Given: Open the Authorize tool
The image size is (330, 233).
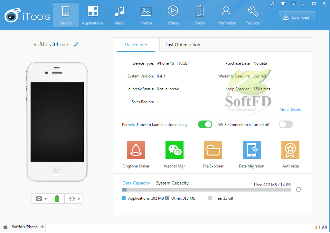Looking at the screenshot, I should [x=290, y=155].
